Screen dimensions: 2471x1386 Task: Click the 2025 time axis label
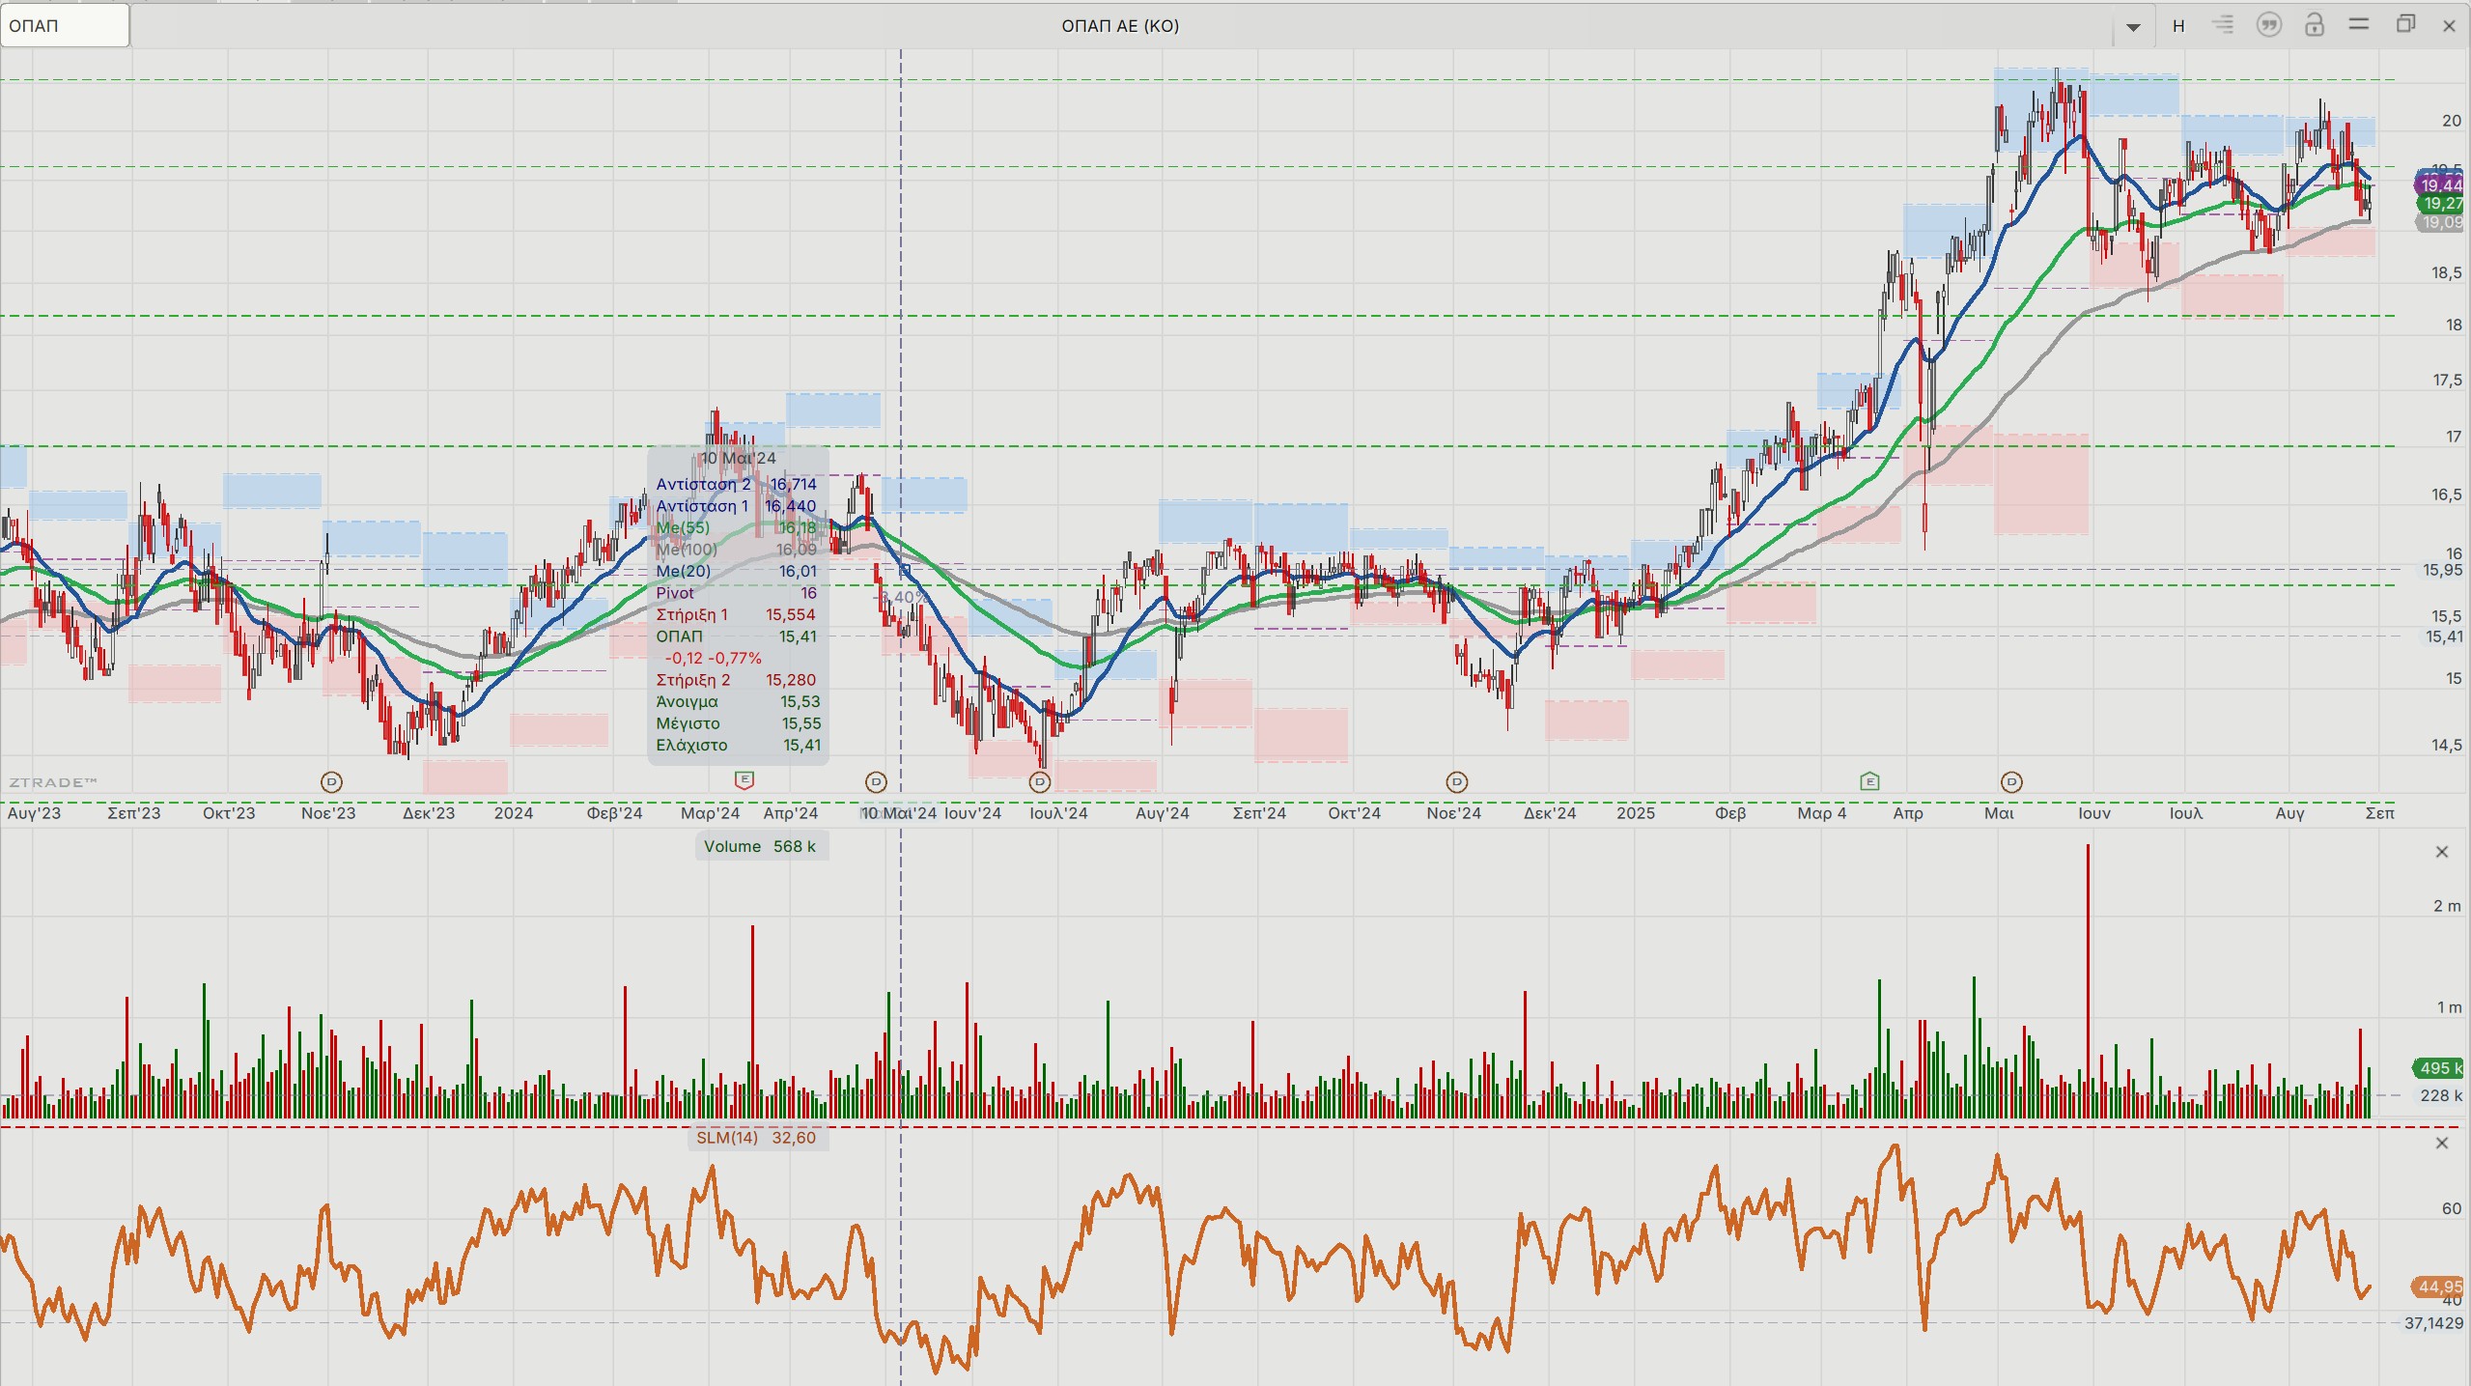1636,813
